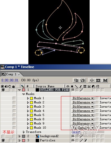Viewport: 111px width, 143px height.
Task: Expand the Particles layer triangle
Action: 19,140
